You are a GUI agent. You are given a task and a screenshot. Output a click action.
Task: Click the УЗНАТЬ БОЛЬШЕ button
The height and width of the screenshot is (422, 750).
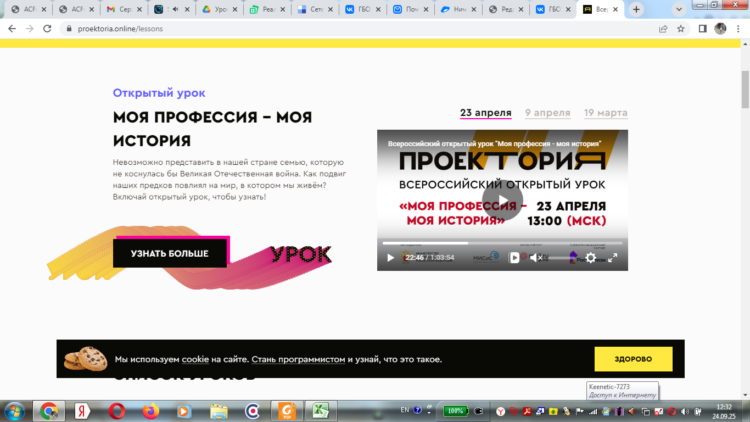pyautogui.click(x=170, y=253)
